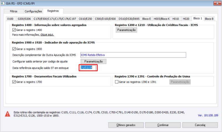Viewport: 222px width, 132px height.
Task: Click the GIA RS window title icon
Action: pos(3,3)
